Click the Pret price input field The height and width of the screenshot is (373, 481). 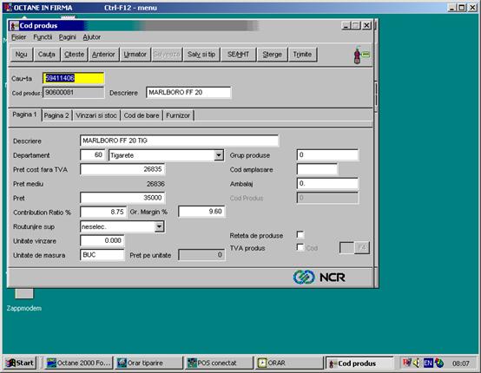(122, 198)
